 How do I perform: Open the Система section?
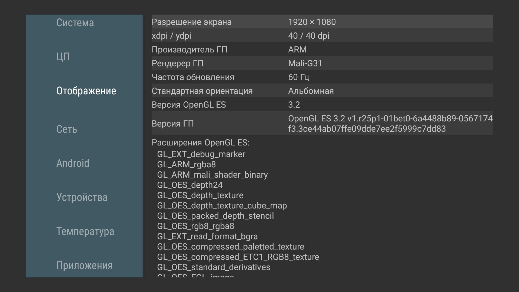(x=75, y=23)
